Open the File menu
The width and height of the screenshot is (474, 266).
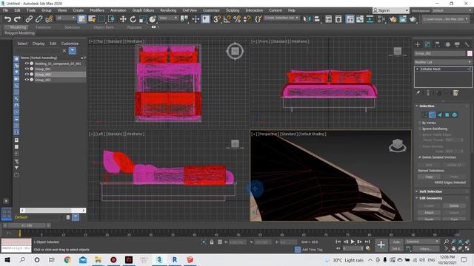click(5, 10)
